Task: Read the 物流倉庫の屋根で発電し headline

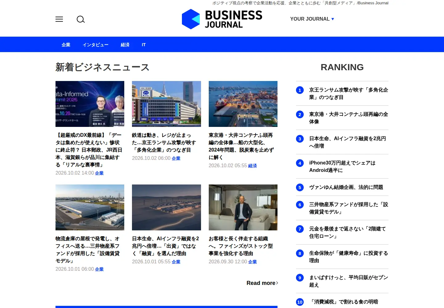Action: [88, 250]
